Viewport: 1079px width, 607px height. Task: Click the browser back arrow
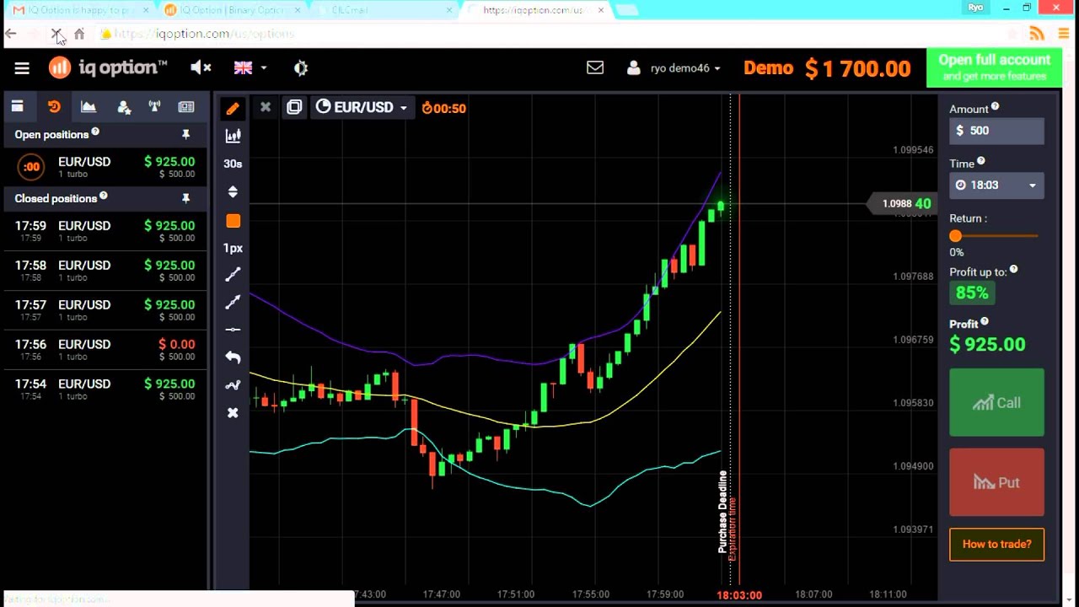click(11, 34)
